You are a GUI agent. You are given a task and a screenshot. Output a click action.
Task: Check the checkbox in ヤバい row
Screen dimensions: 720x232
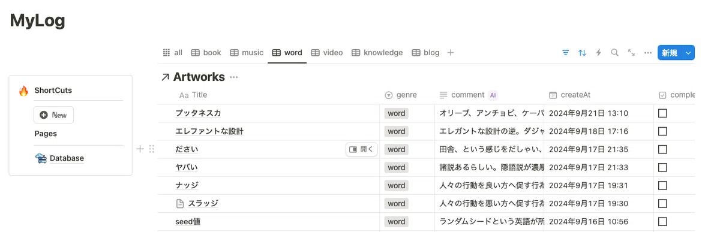662,167
